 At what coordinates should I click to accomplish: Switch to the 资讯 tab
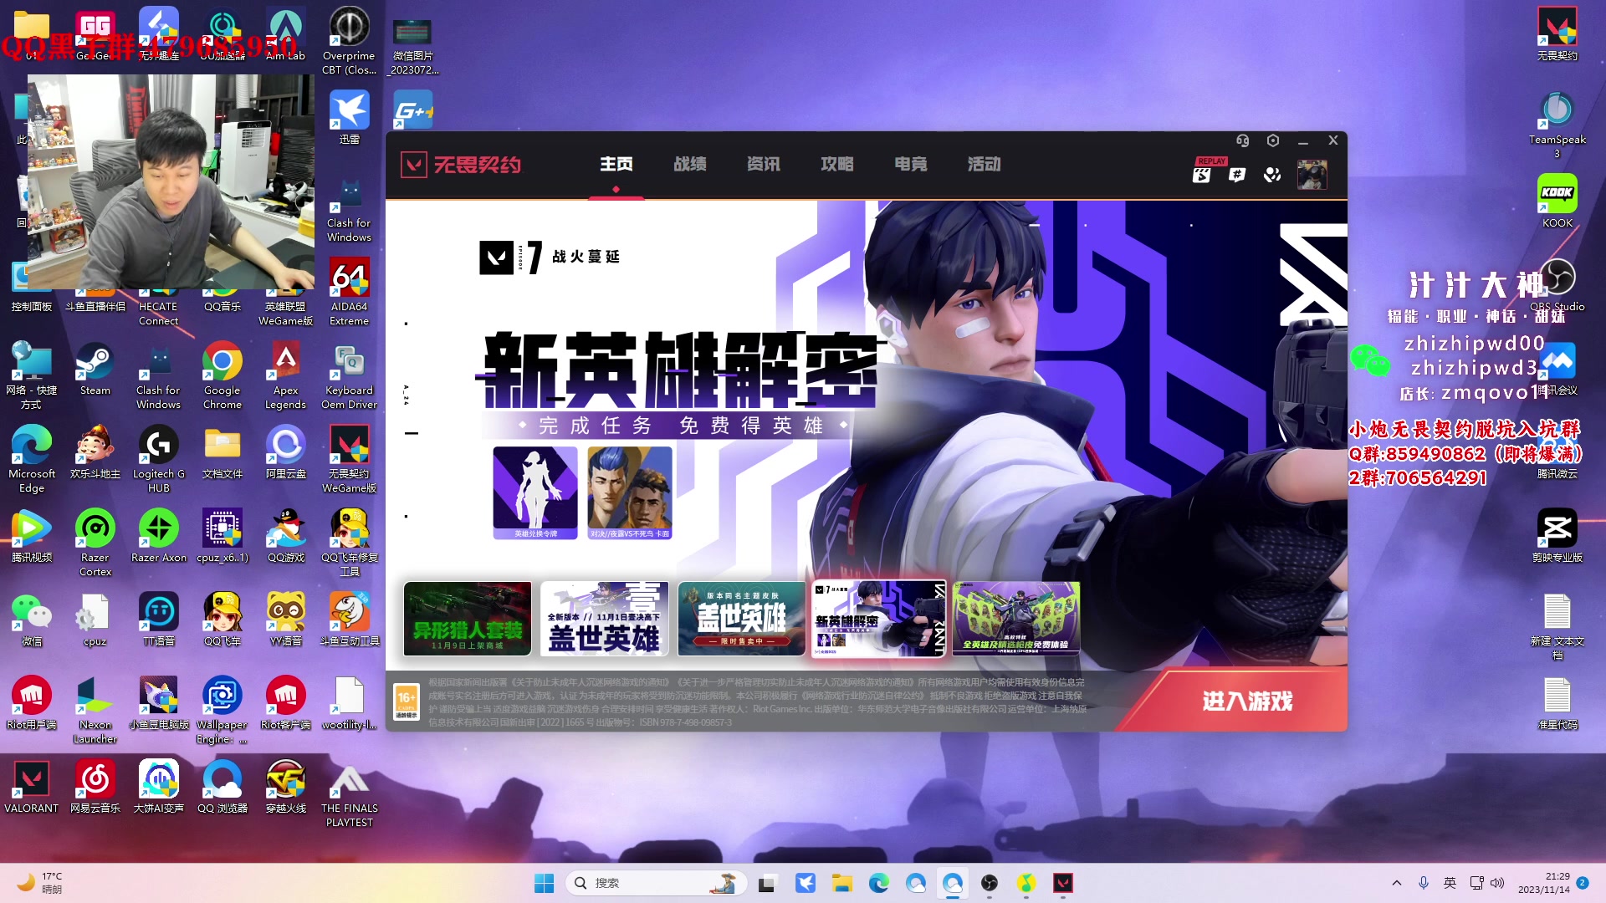pyautogui.click(x=764, y=165)
